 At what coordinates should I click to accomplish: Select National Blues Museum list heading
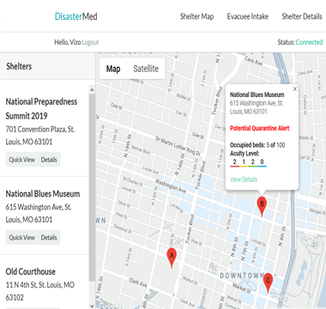43,194
